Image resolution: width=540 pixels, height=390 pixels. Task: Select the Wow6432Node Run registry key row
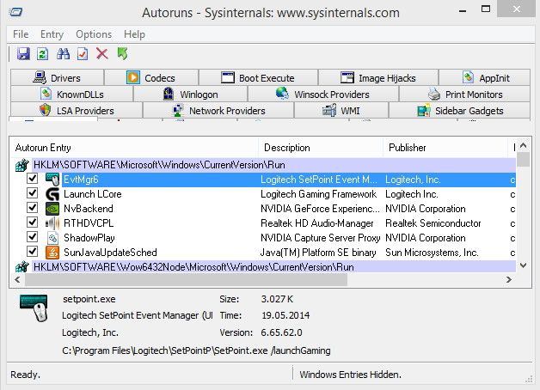click(172, 267)
